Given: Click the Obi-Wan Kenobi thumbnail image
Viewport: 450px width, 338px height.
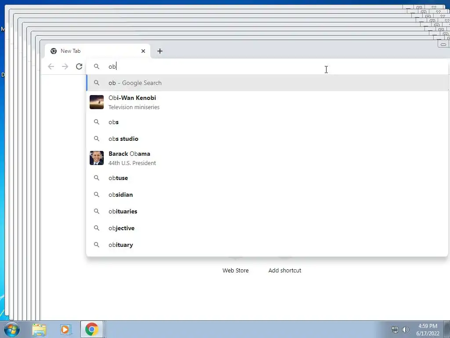Looking at the screenshot, I should (97, 102).
